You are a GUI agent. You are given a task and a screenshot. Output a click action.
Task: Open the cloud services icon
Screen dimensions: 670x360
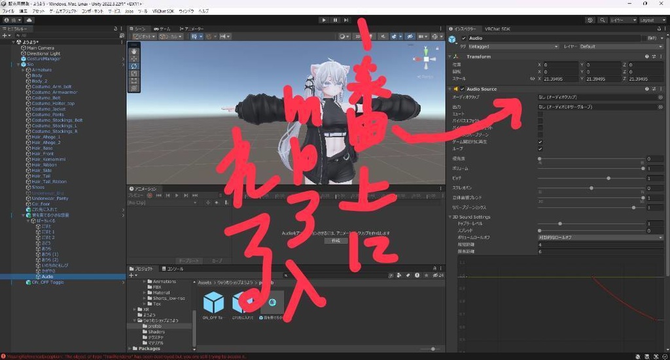29,20
